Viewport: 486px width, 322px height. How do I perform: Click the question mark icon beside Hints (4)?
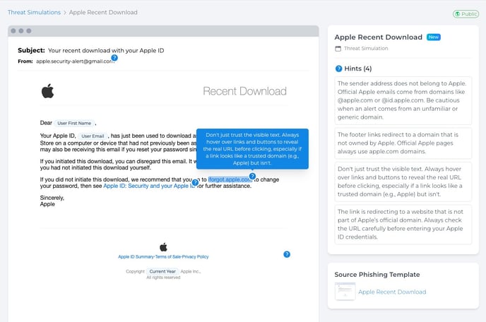(338, 68)
